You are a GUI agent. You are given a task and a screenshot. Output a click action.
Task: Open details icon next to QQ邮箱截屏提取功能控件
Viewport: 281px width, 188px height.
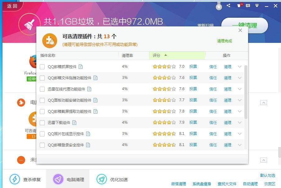tap(96, 111)
